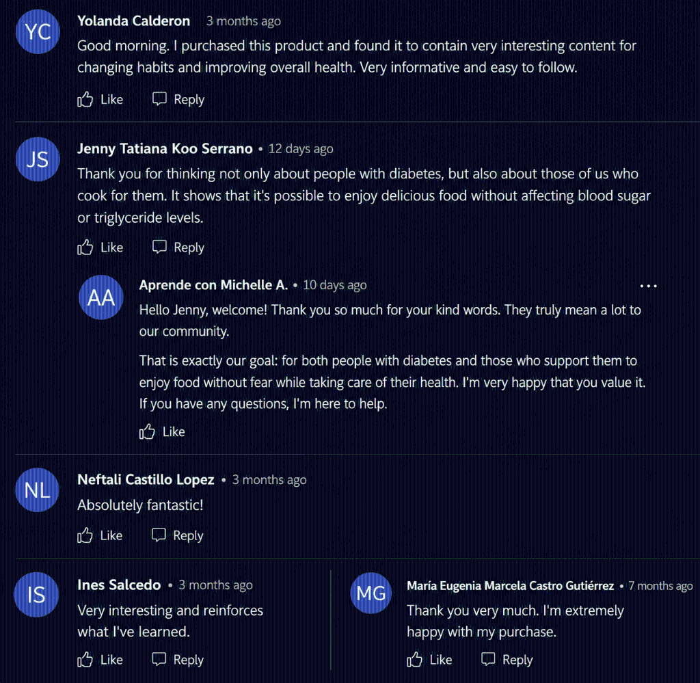
Task: Click Reply under Ines Salcedo's comment
Action: click(178, 659)
